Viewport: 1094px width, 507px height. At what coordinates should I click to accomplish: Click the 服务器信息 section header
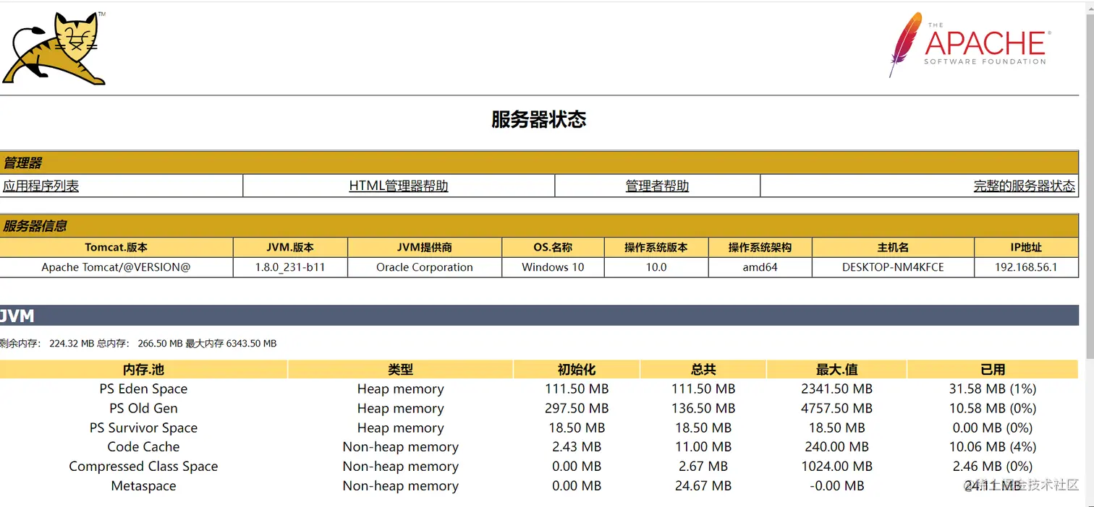coord(539,225)
